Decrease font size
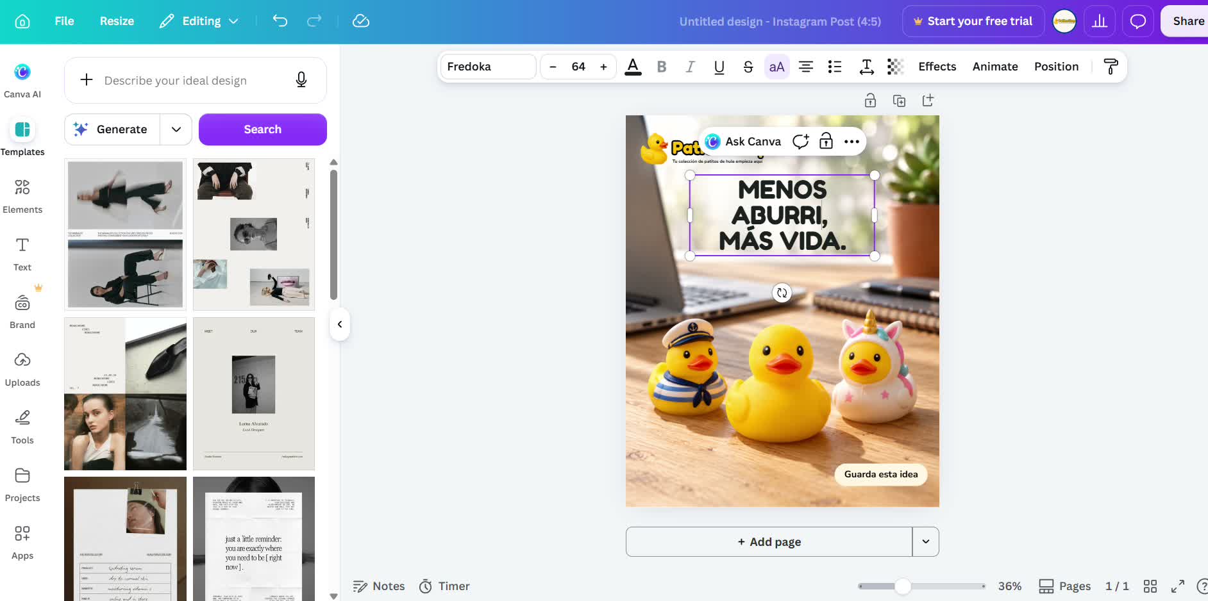1208x601 pixels. click(553, 67)
